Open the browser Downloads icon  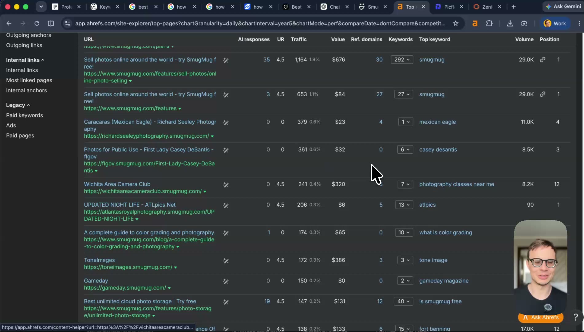(510, 23)
